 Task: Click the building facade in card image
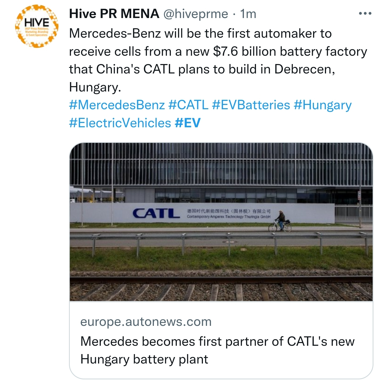point(221,172)
